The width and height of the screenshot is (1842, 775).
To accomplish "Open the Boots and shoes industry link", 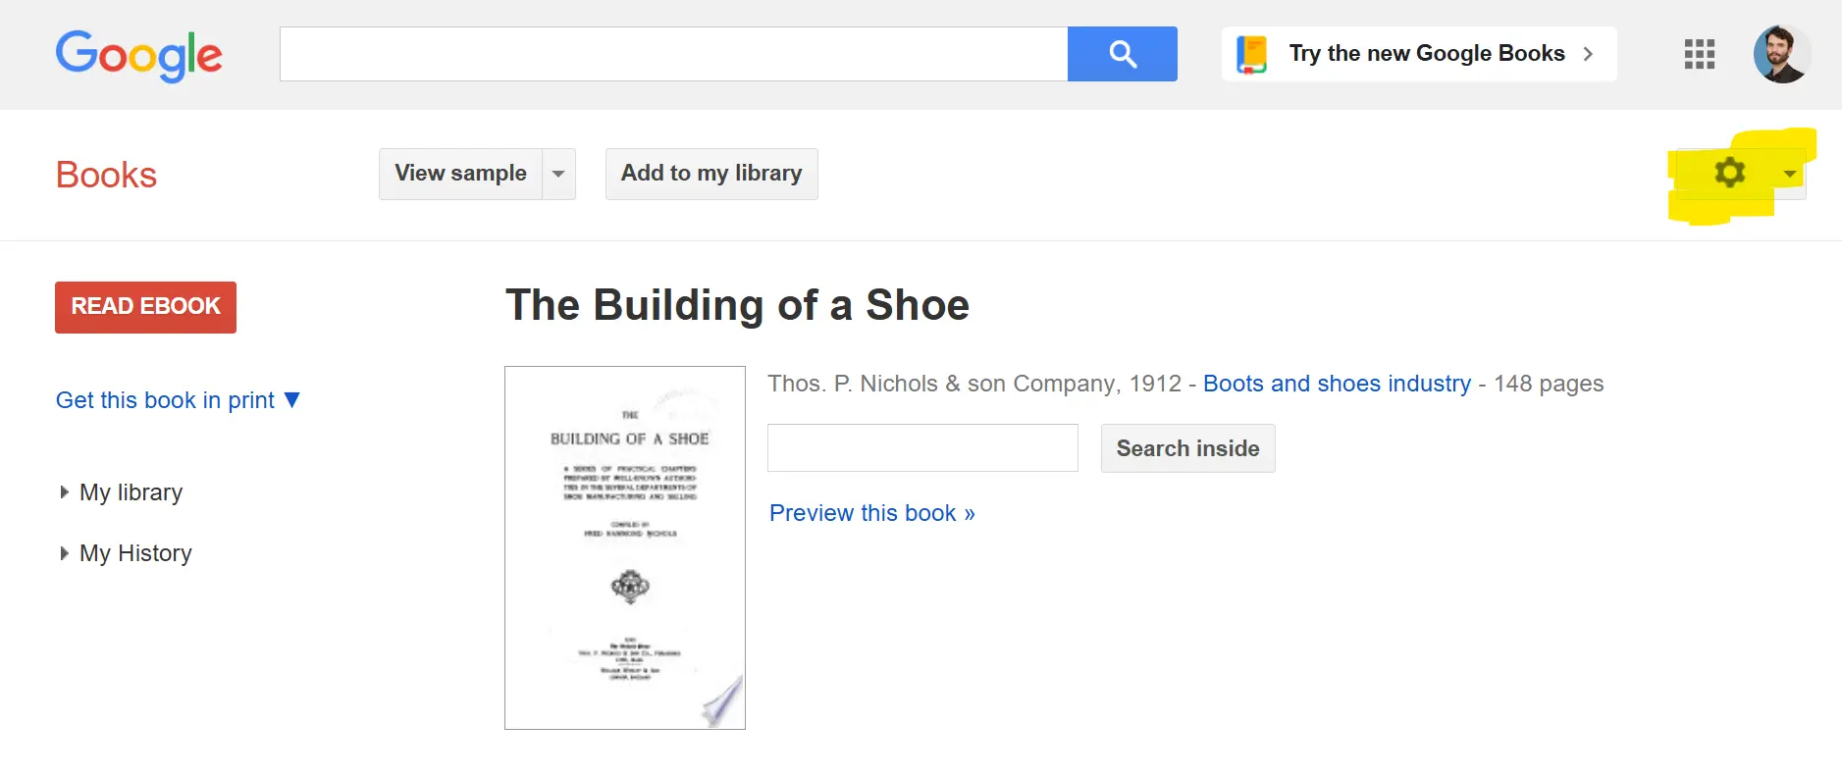I will [x=1337, y=384].
